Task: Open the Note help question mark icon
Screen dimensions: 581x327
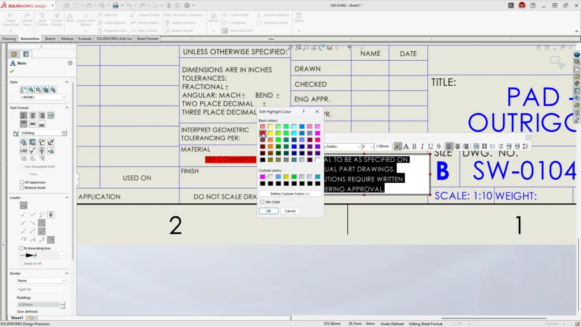Action: coord(70,63)
